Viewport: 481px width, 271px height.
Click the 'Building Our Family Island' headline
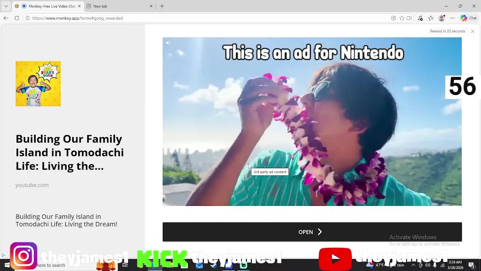tap(70, 152)
